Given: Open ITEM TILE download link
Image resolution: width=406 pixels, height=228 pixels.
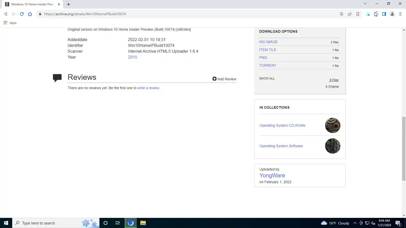Looking at the screenshot, I should pos(267,50).
